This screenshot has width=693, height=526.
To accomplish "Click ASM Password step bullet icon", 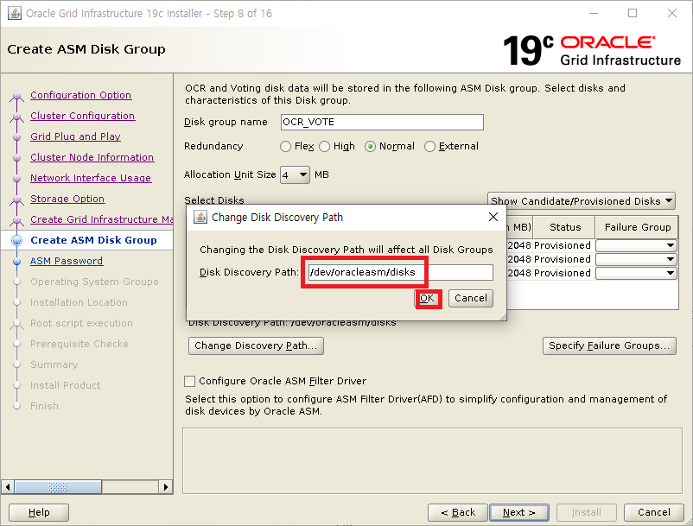I will 16,261.
